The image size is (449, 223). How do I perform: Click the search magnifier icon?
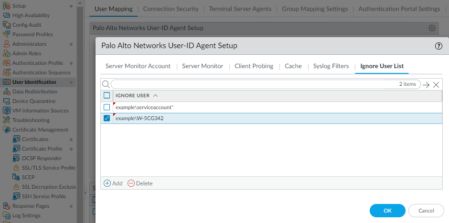(x=106, y=84)
